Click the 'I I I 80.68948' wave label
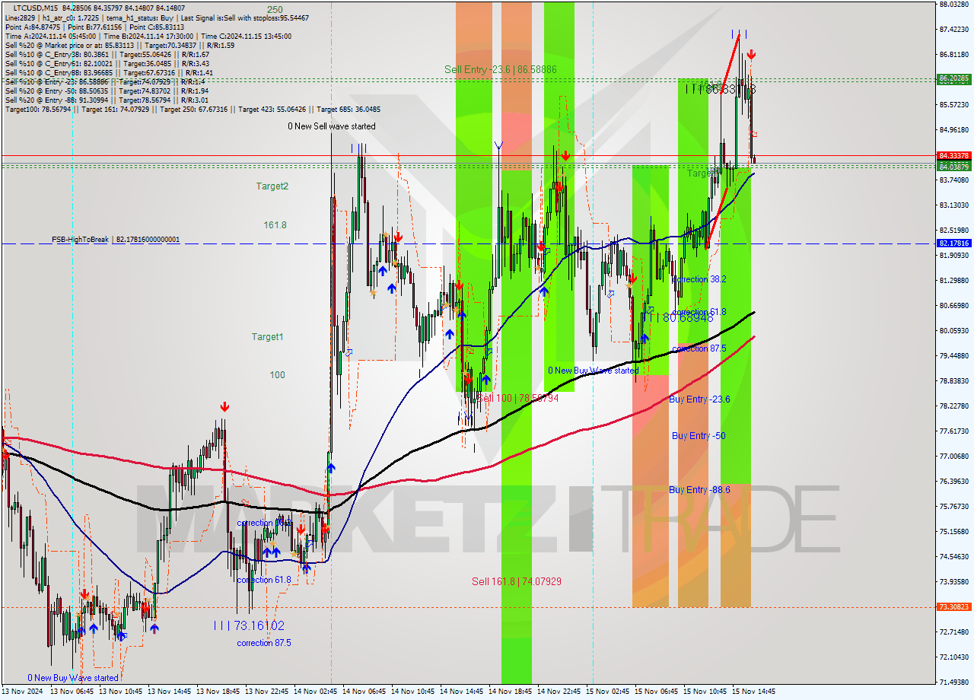 tap(678, 317)
